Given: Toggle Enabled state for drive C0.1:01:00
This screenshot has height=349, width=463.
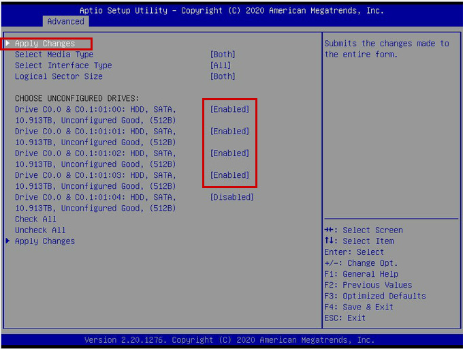Looking at the screenshot, I should coord(229,109).
